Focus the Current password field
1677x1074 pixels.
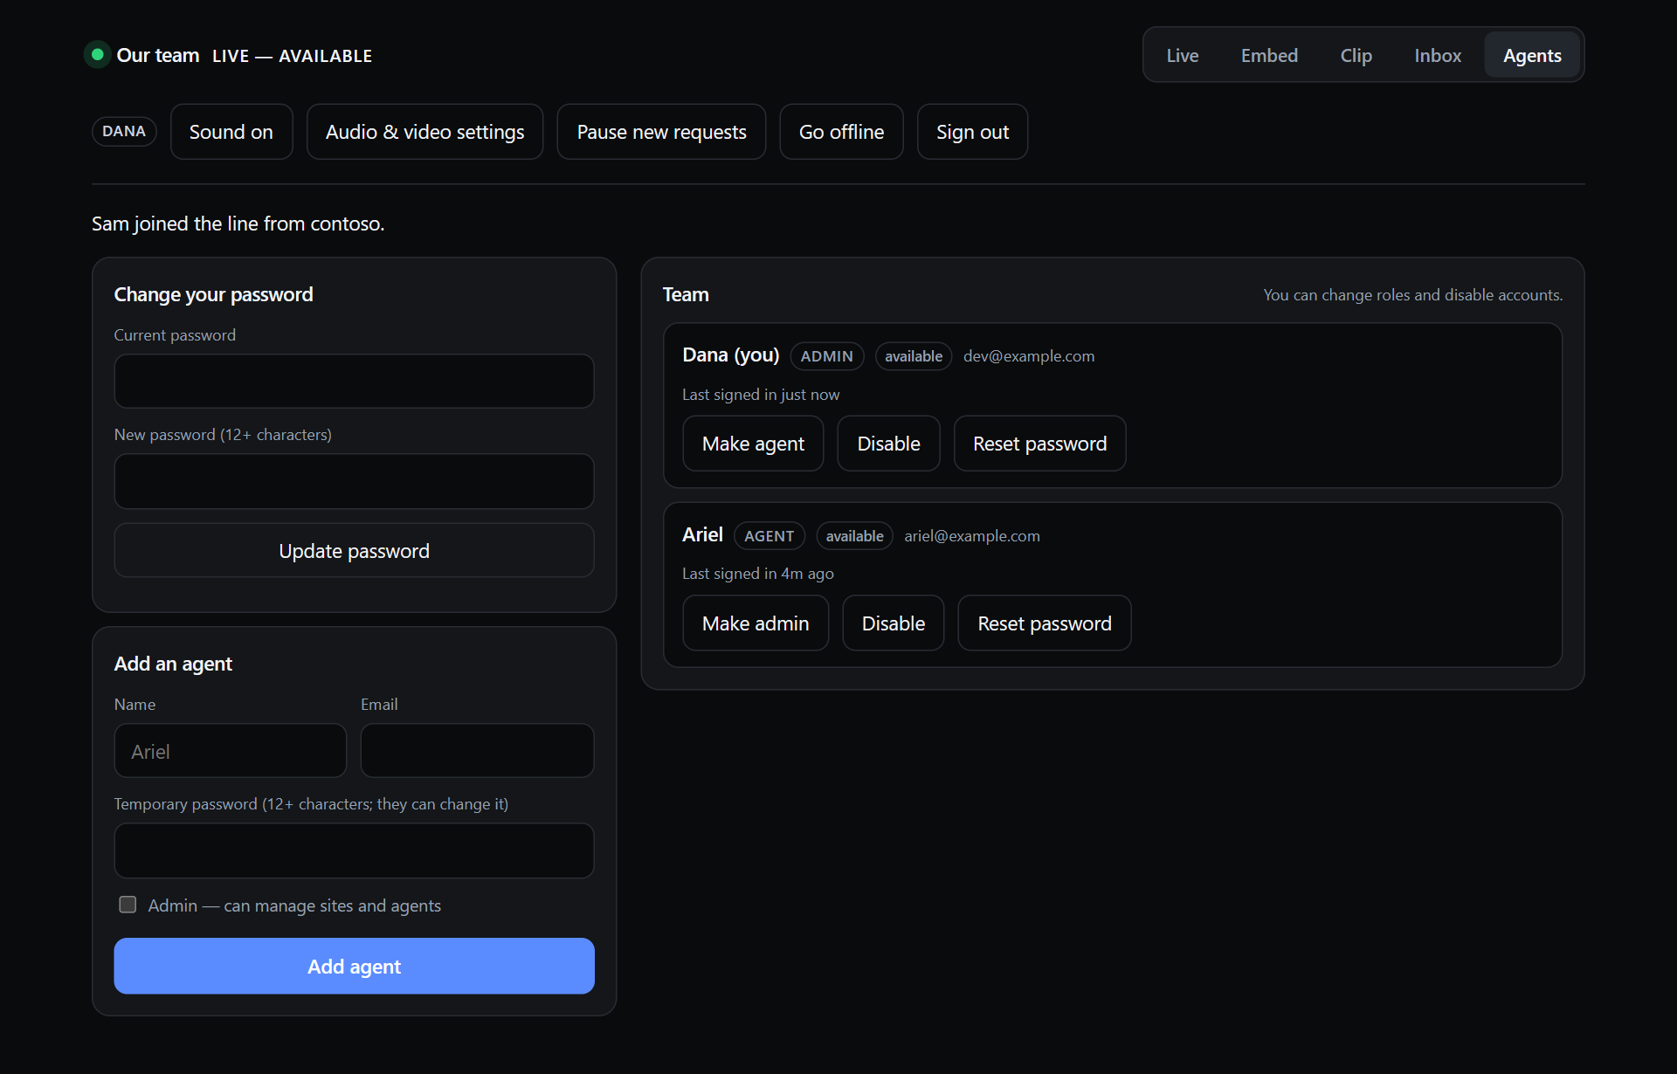354,381
